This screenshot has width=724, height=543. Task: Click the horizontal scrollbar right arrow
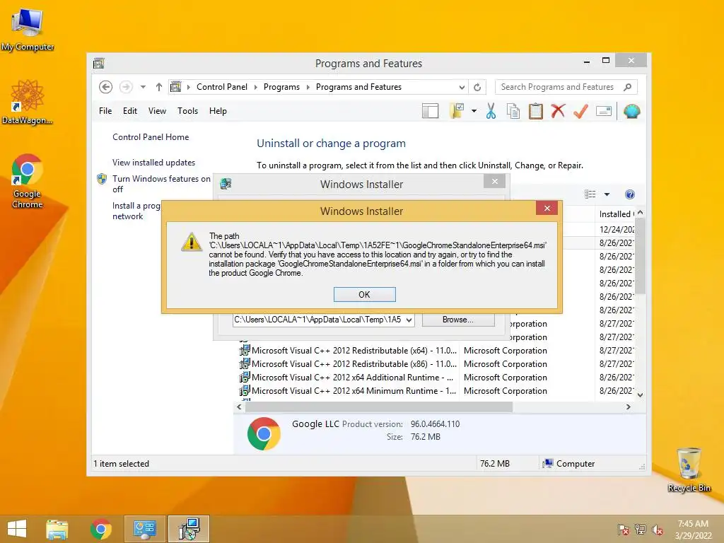coord(628,407)
